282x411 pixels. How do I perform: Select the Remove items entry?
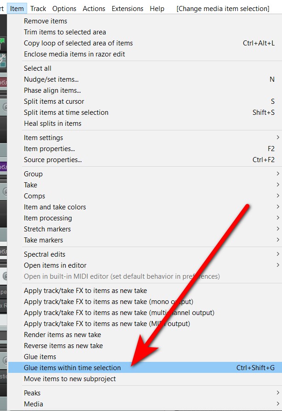pyautogui.click(x=45, y=21)
